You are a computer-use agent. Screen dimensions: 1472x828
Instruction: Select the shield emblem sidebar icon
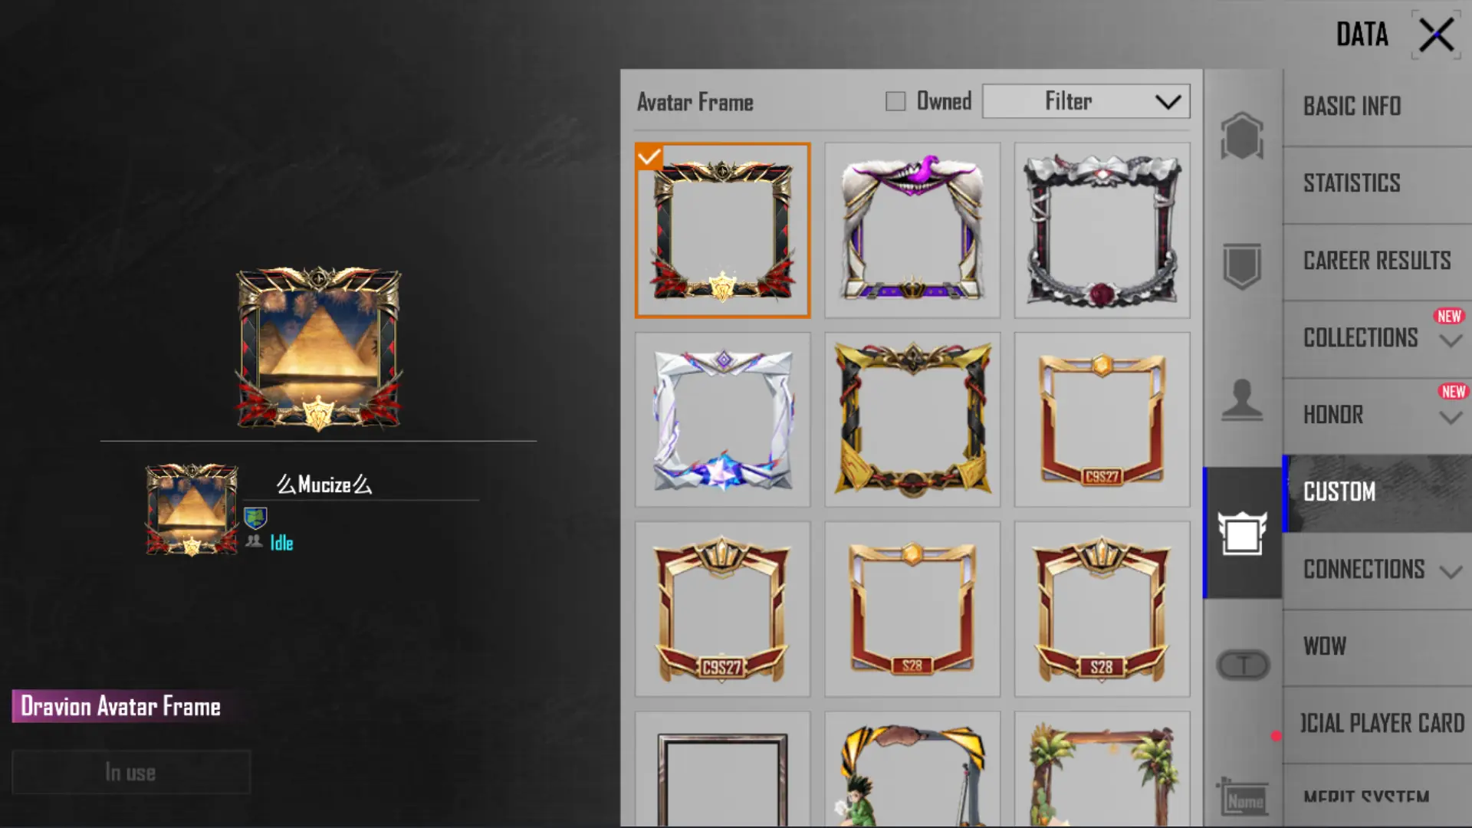[1242, 266]
